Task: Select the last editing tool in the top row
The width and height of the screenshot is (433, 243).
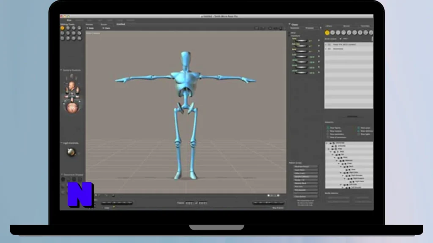Action: point(79,28)
